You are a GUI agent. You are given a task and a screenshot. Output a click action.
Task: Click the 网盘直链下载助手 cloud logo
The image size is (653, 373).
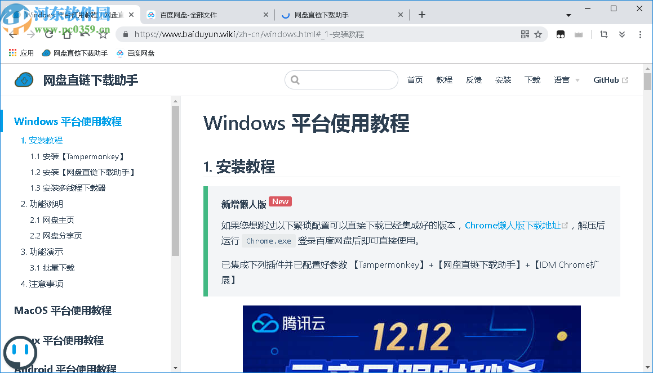[23, 79]
